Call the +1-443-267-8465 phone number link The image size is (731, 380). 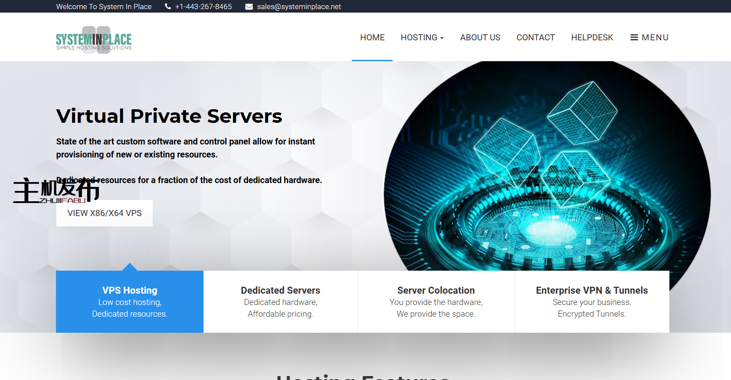(203, 7)
